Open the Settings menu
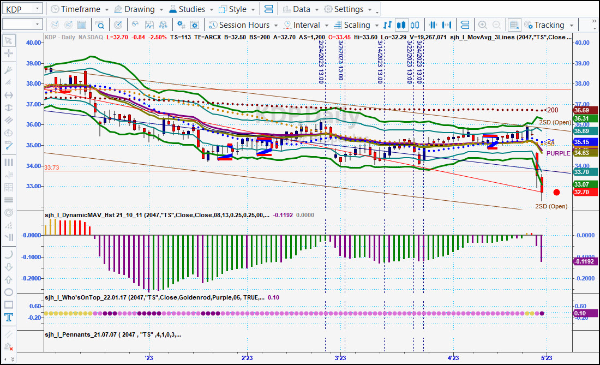The height and width of the screenshot is (365, 600). coord(344,9)
